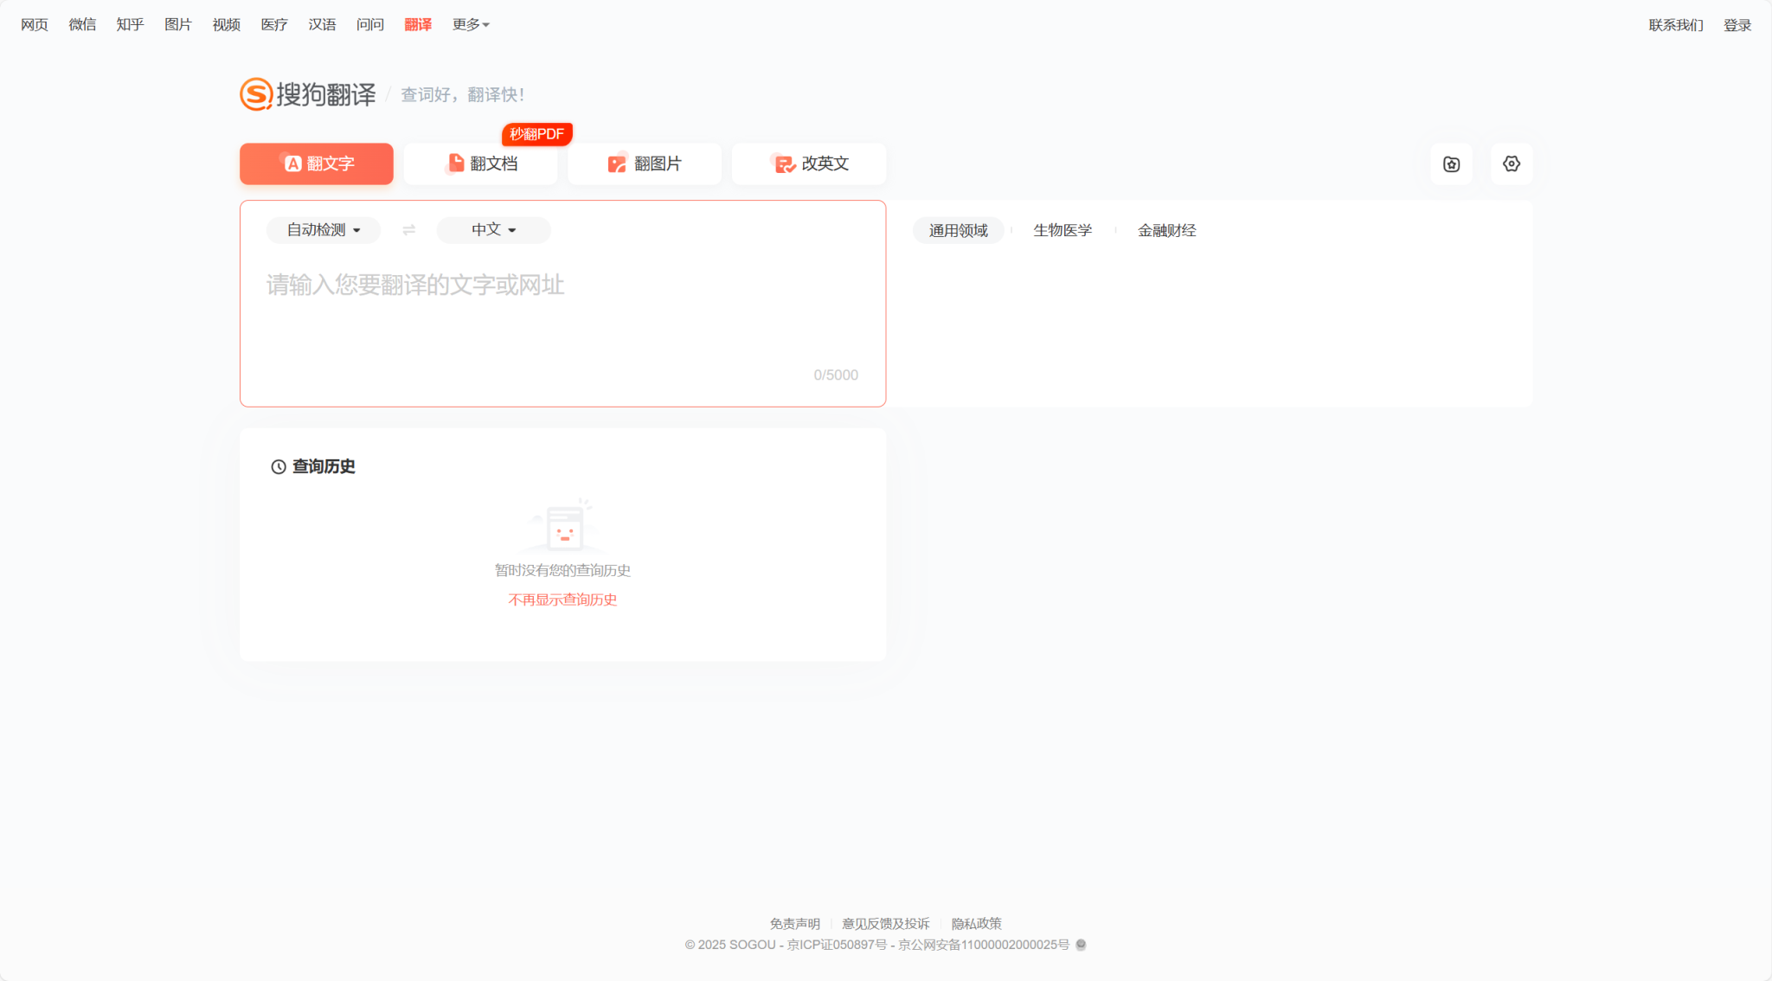Open the 意见反馈及投诉 footer link
This screenshot has width=1772, height=981.
pyautogui.click(x=885, y=923)
